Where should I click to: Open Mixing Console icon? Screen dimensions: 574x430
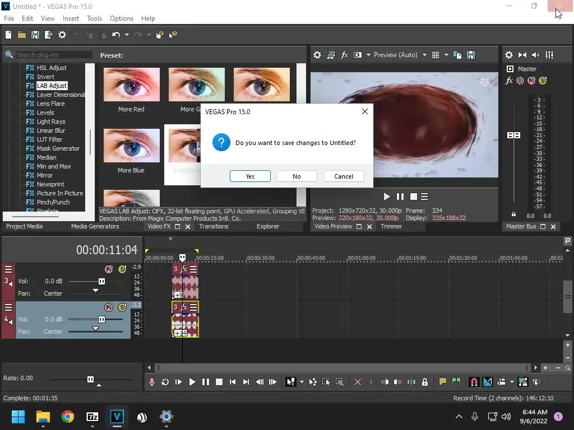(x=549, y=55)
